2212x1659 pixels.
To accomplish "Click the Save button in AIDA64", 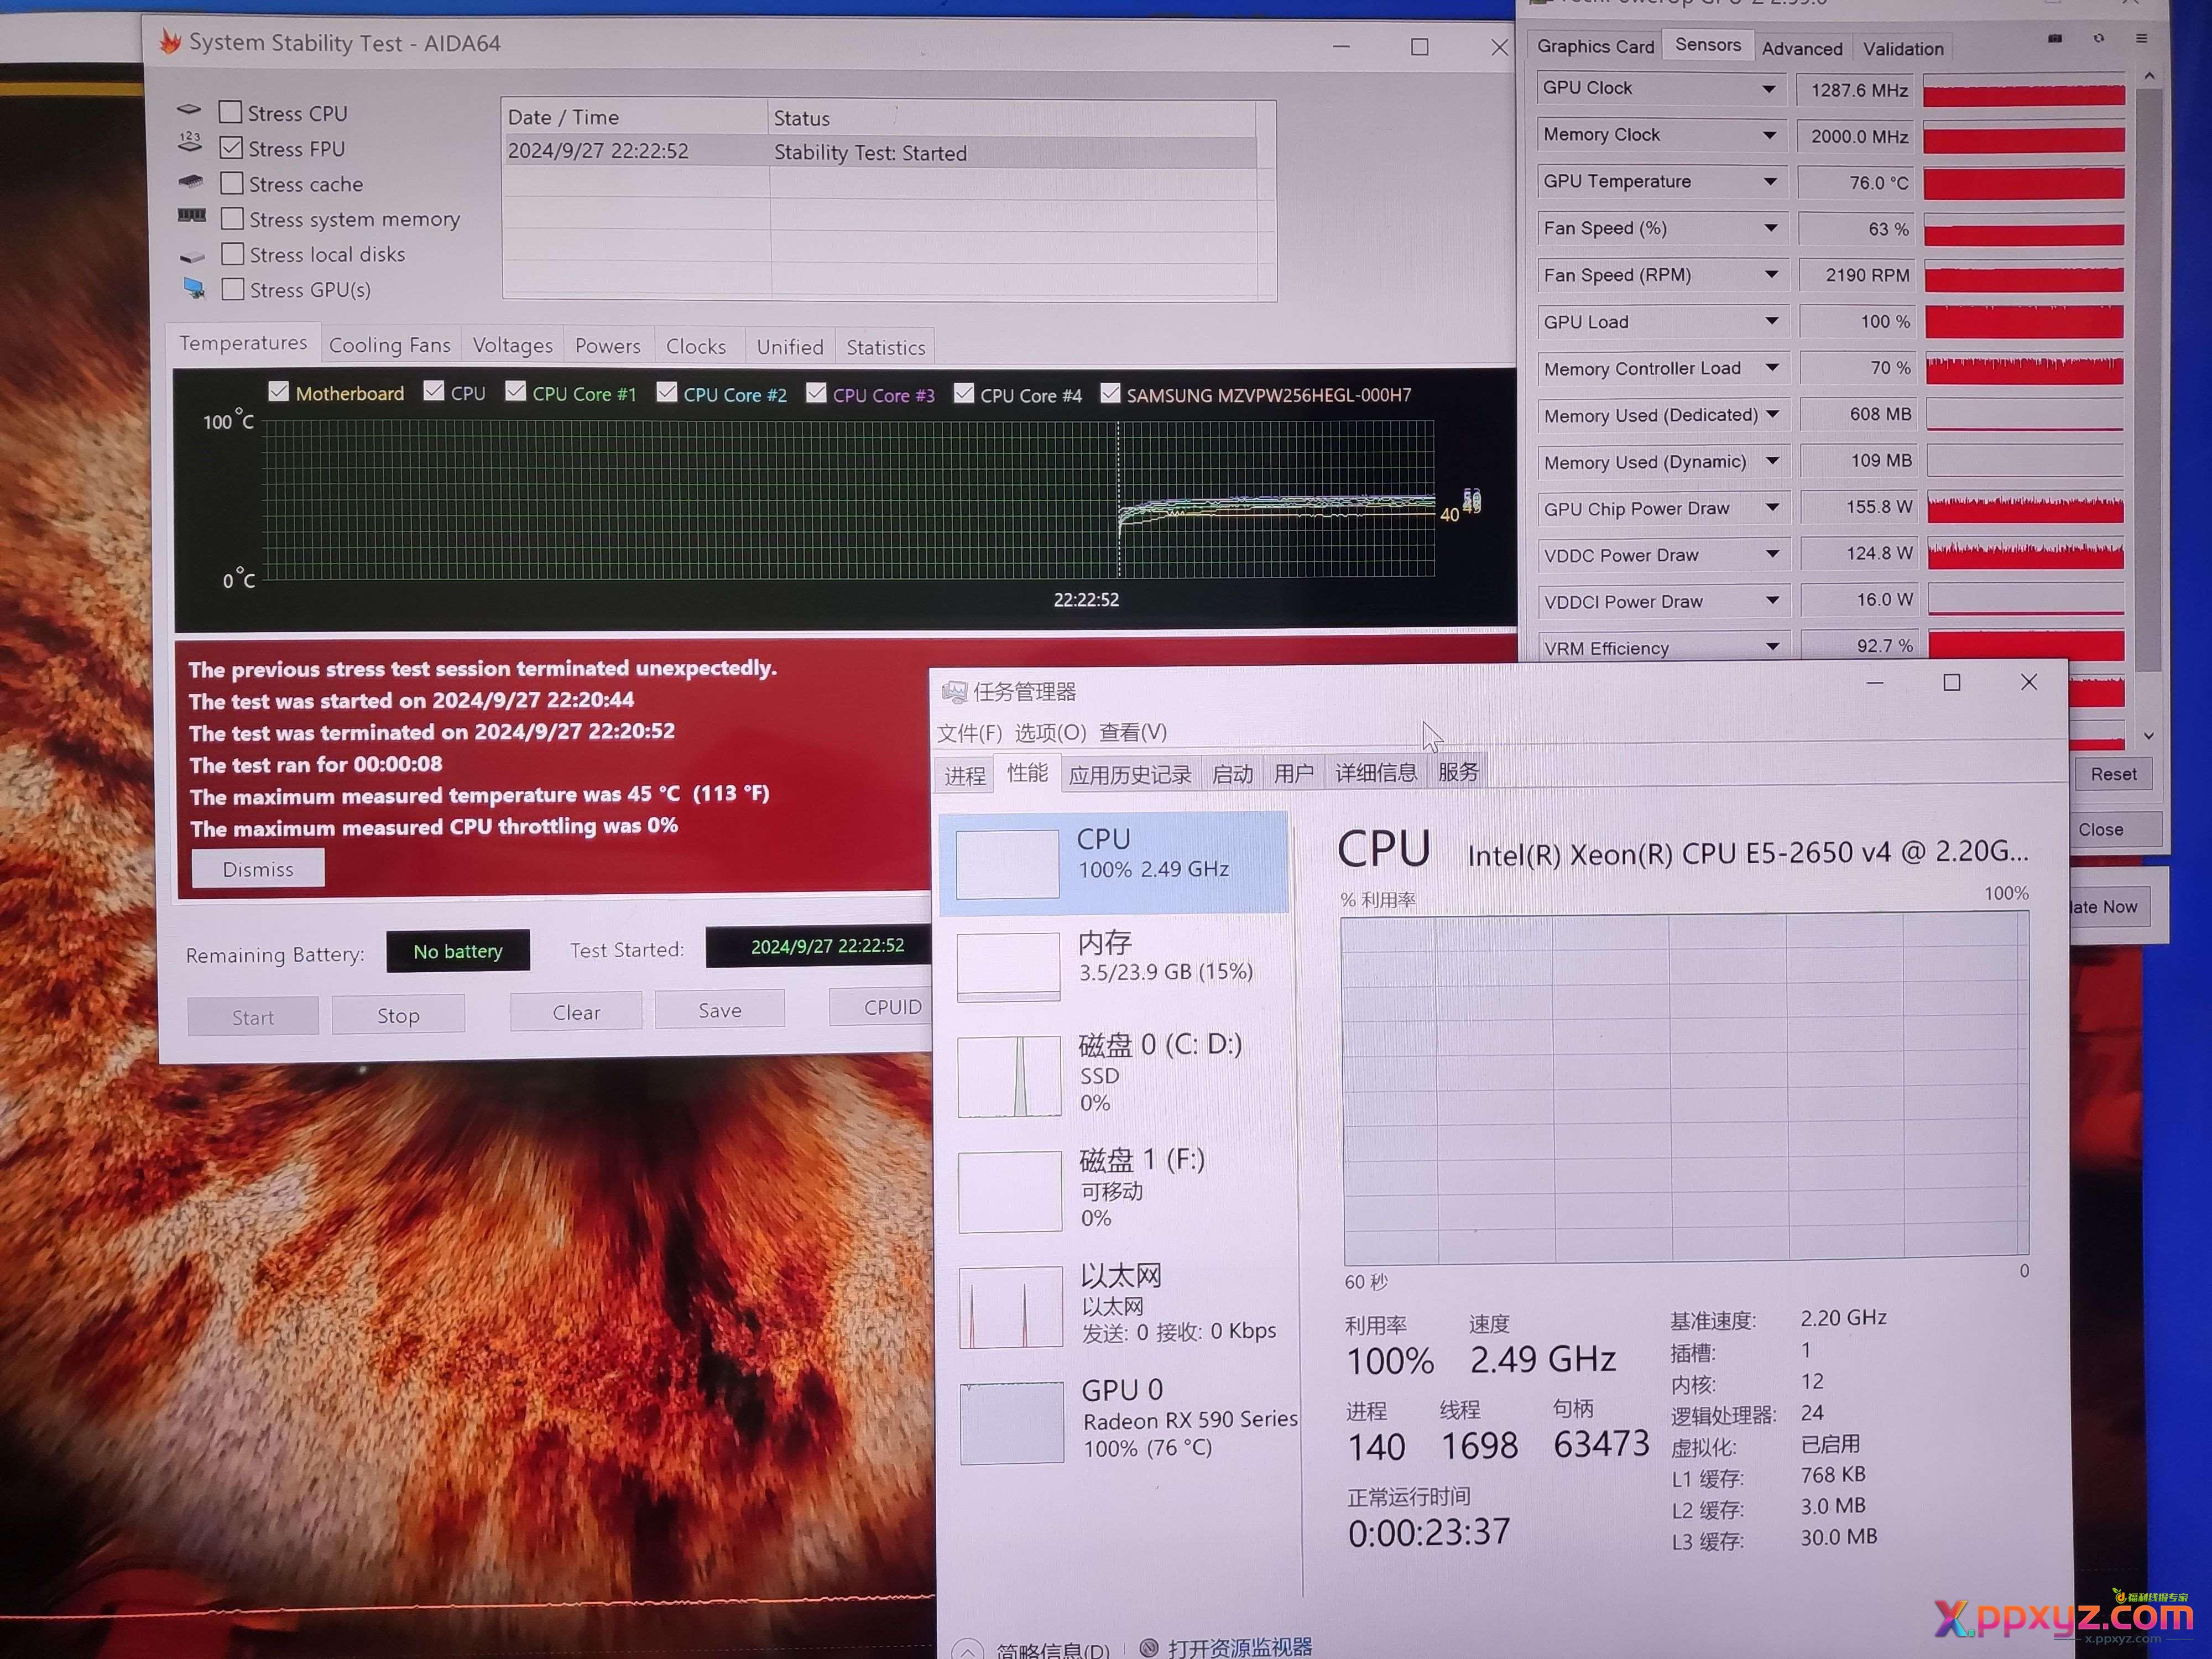I will (720, 1010).
